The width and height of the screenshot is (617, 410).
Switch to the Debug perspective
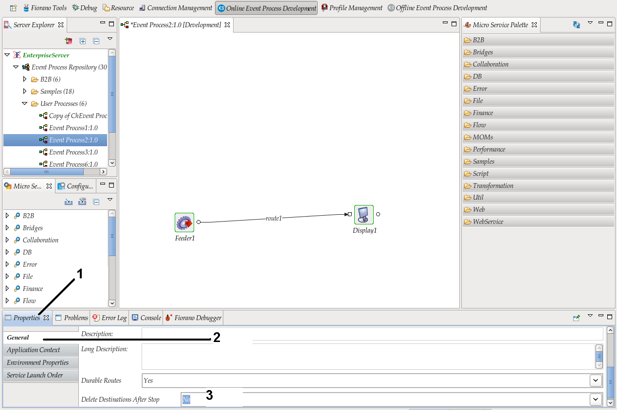click(85, 8)
